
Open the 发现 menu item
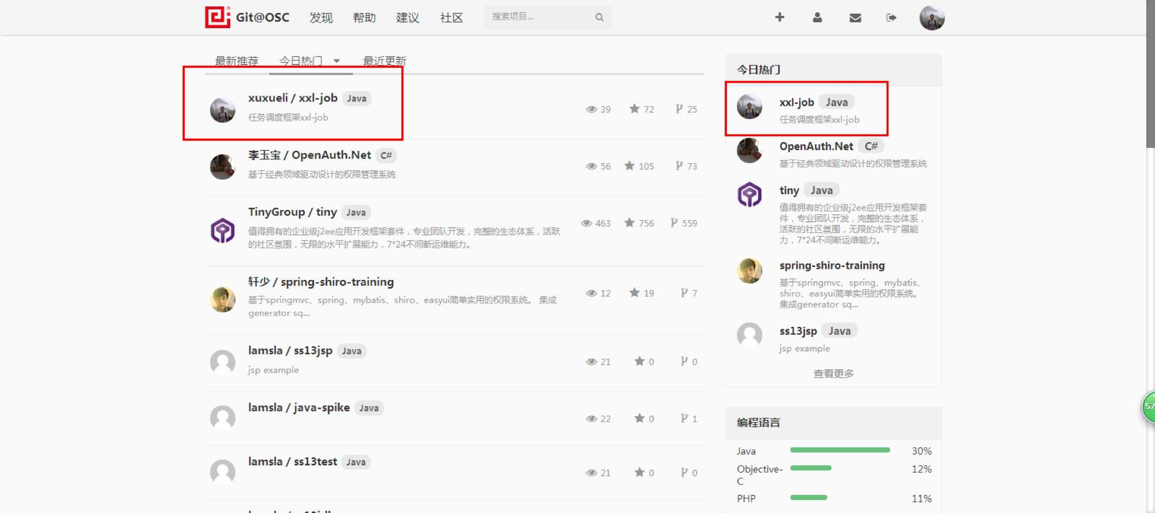coord(321,18)
